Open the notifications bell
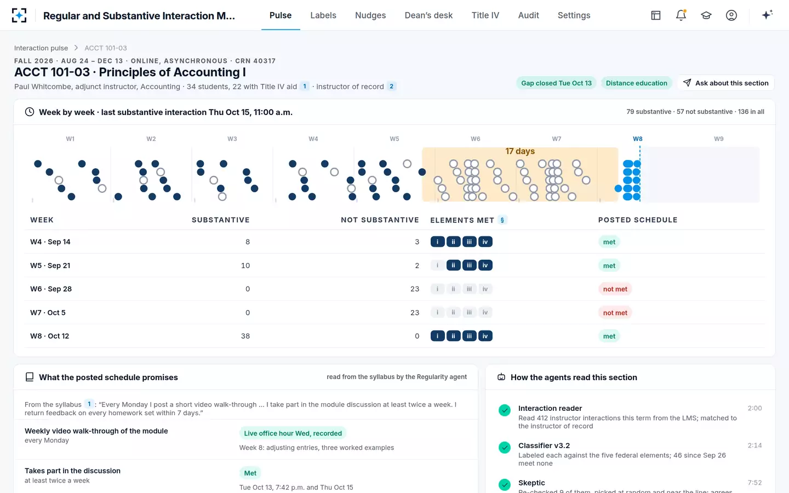This screenshot has height=493, width=789. coord(681,15)
